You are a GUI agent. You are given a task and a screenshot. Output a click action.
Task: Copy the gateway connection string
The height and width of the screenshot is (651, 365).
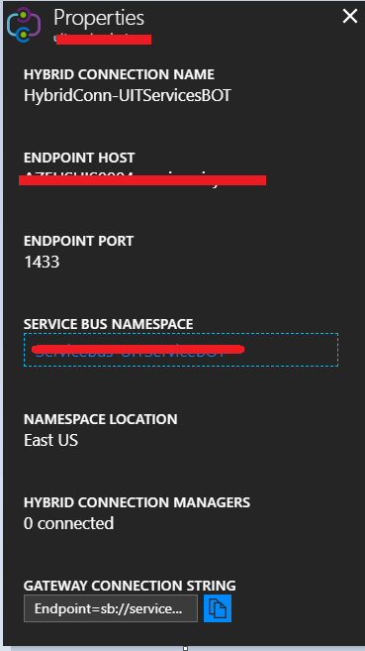coord(218,608)
